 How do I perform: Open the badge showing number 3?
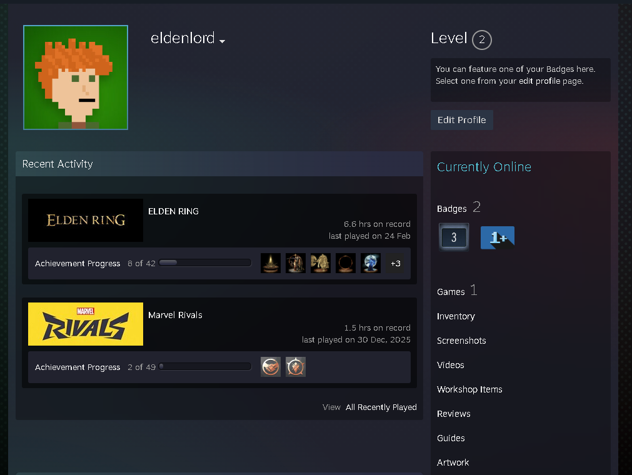[x=454, y=237]
